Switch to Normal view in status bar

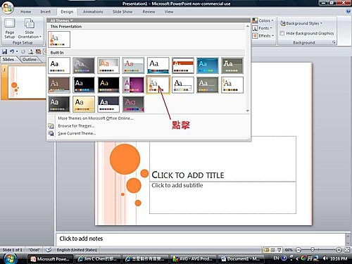[x=266, y=250]
